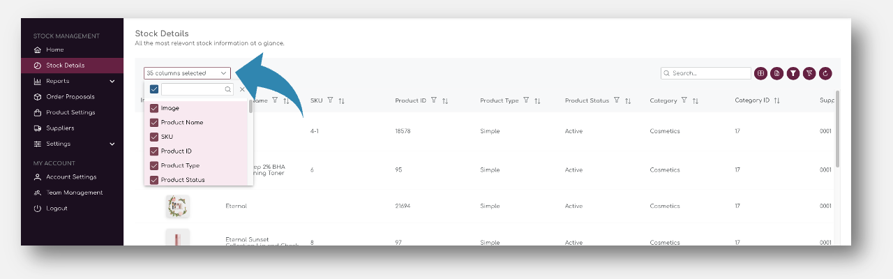Open Account Settings
The image size is (893, 279).
coord(71,177)
